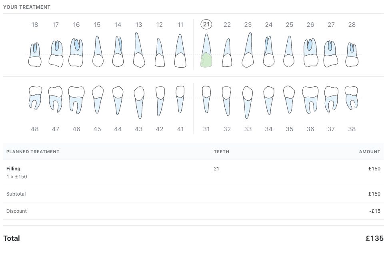392x254 pixels.
Task: Click the number label 18
Action: coord(35,25)
